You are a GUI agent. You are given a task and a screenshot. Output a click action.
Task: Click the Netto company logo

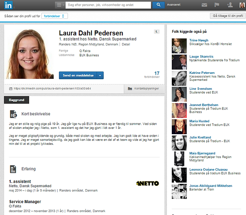click(x=148, y=183)
